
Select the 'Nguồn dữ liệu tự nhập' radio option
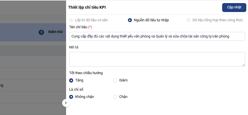point(130,20)
